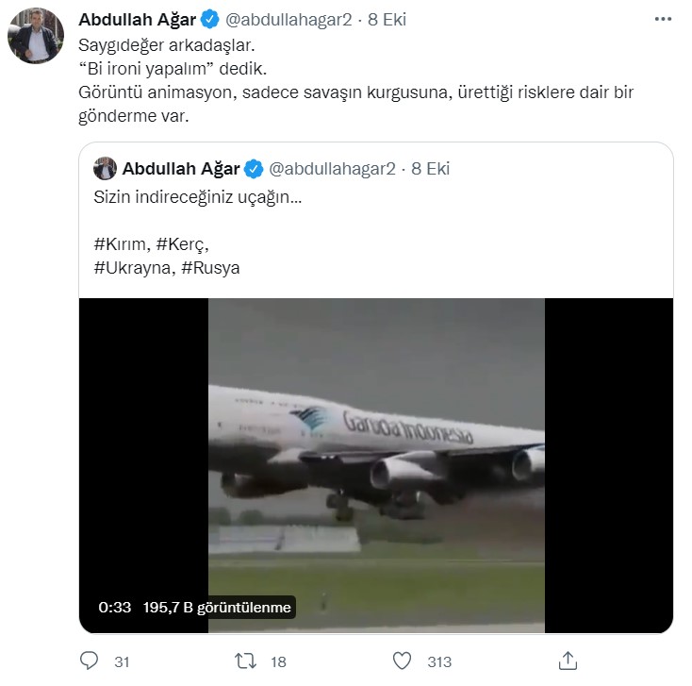Click the retweet arrows icon
This screenshot has height=686, width=692.
[246, 661]
